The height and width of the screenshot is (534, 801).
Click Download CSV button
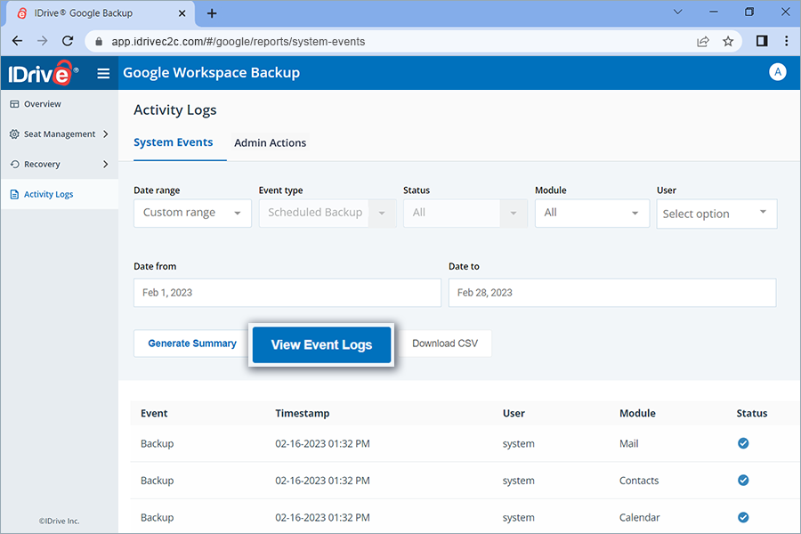pos(445,344)
